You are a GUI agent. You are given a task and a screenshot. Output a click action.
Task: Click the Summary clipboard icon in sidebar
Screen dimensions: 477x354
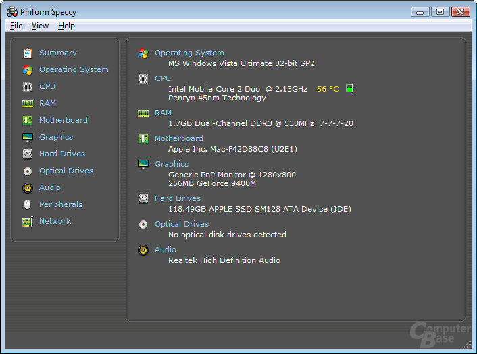coord(28,53)
